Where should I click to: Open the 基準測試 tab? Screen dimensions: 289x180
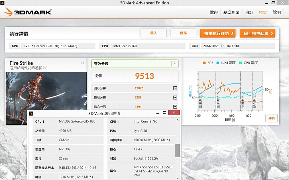pyautogui.click(x=231, y=12)
